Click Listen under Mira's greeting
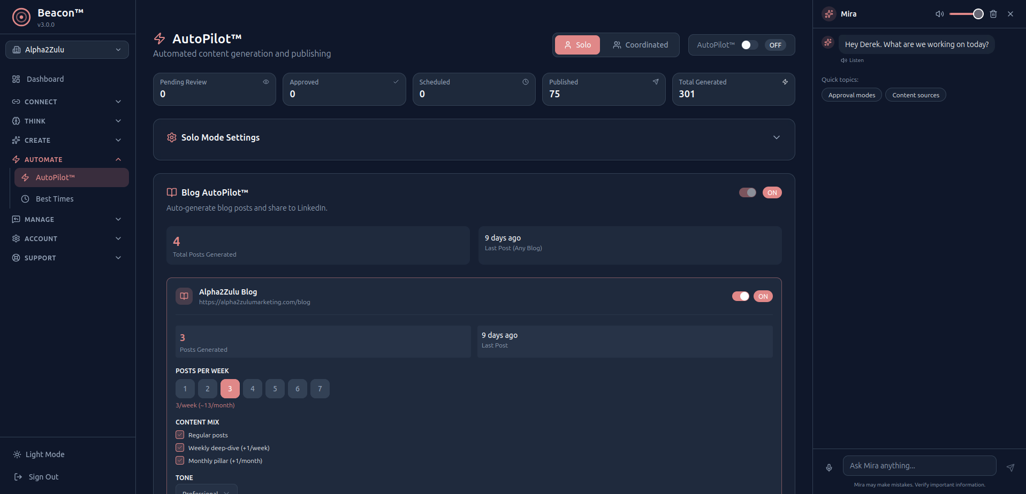The image size is (1026, 494). point(852,60)
